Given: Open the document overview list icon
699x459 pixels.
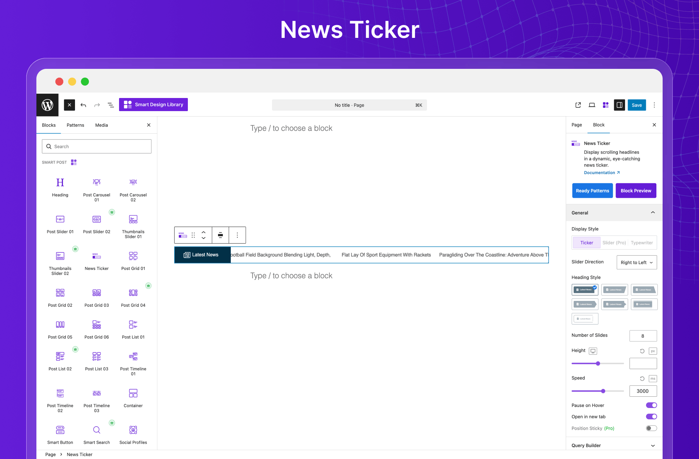Looking at the screenshot, I should pos(111,105).
